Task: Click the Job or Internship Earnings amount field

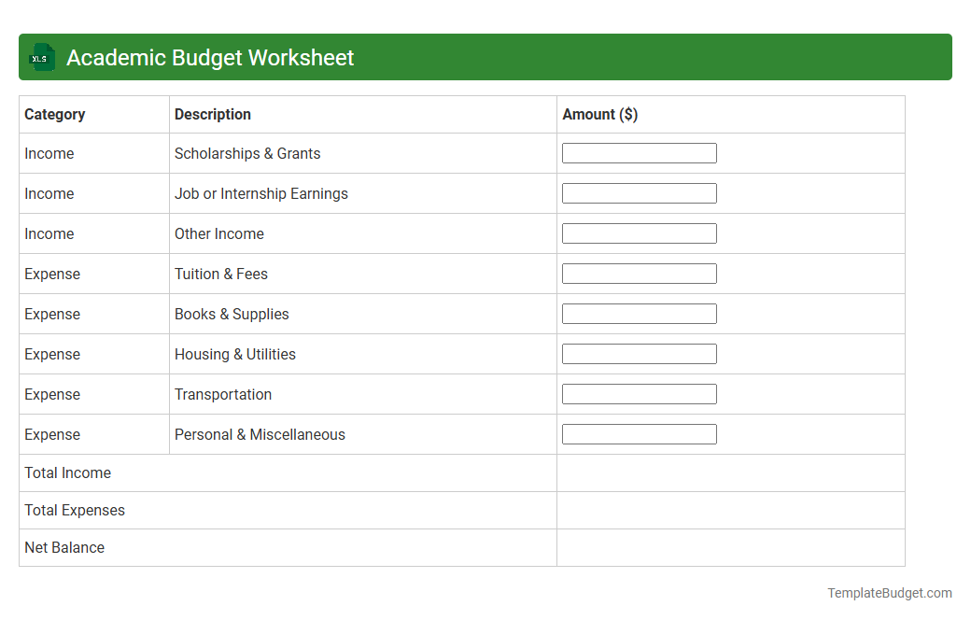Action: (639, 192)
